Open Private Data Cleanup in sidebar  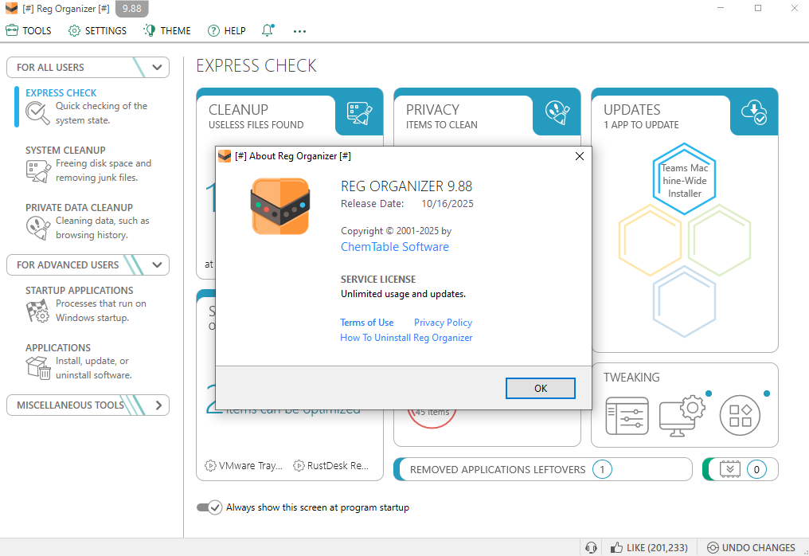click(x=79, y=208)
